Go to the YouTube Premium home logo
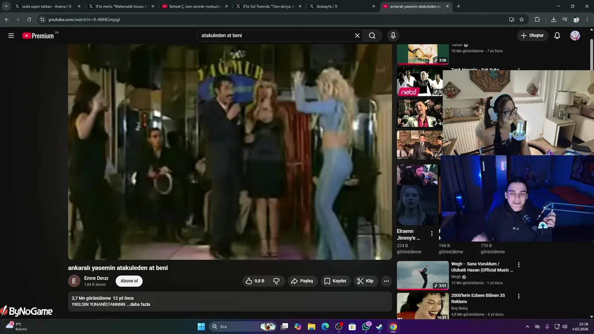Viewport: 594px width, 334px height. tap(39, 36)
